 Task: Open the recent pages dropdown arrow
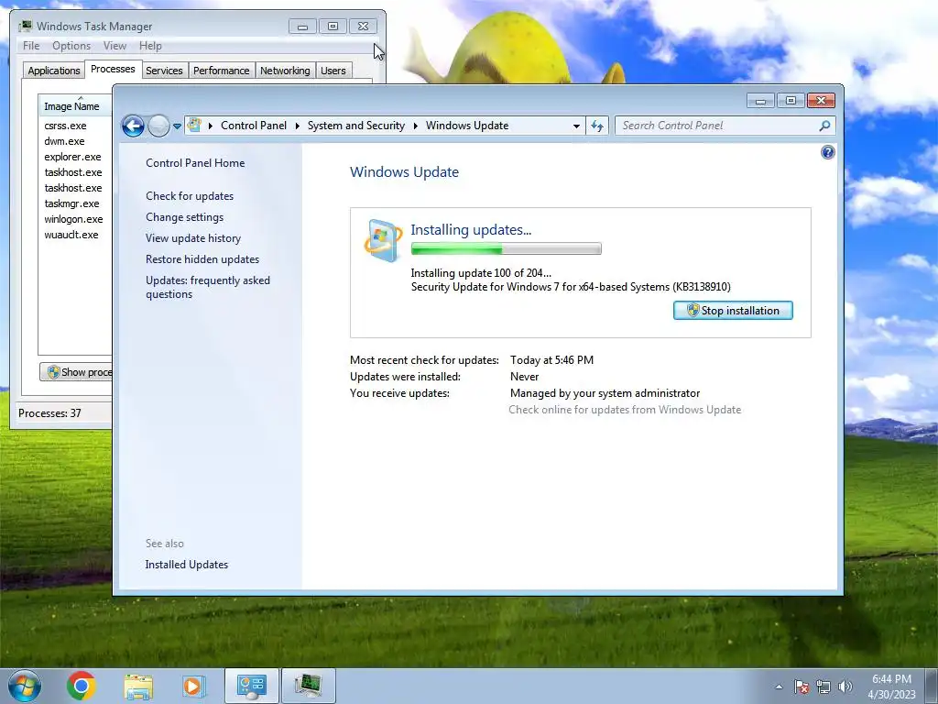coord(177,126)
